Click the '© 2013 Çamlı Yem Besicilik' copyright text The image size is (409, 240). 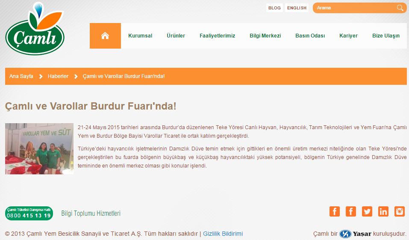[101, 234]
